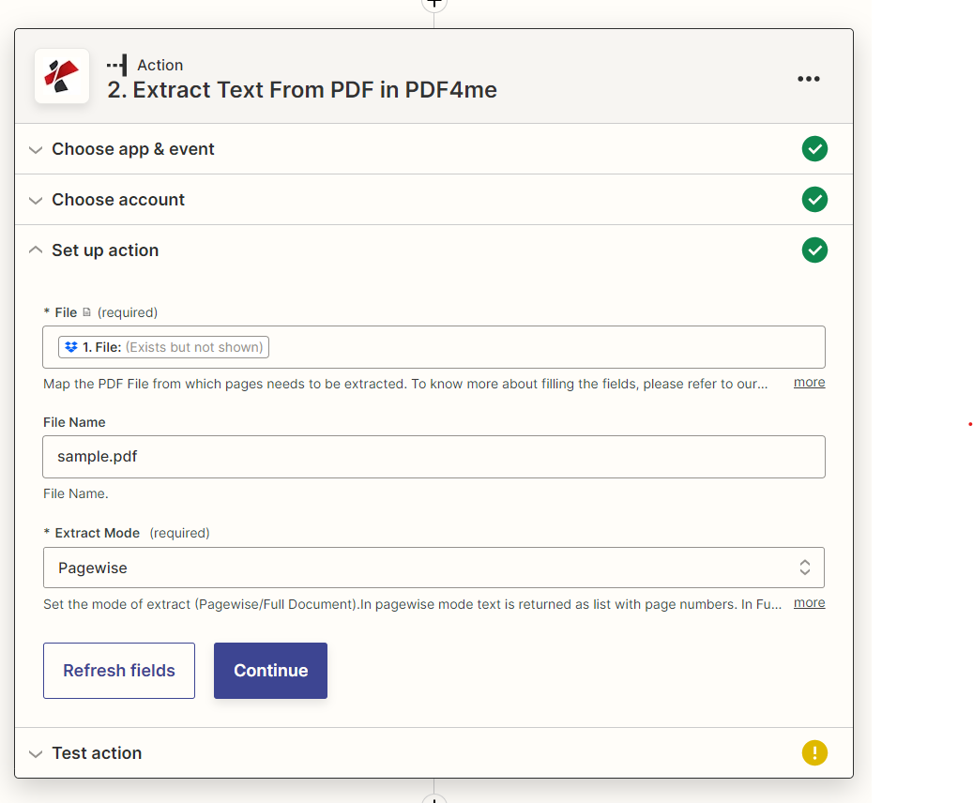Click the 'Map the PDF File' description text
Screen dimensions: 973x803
pos(405,384)
